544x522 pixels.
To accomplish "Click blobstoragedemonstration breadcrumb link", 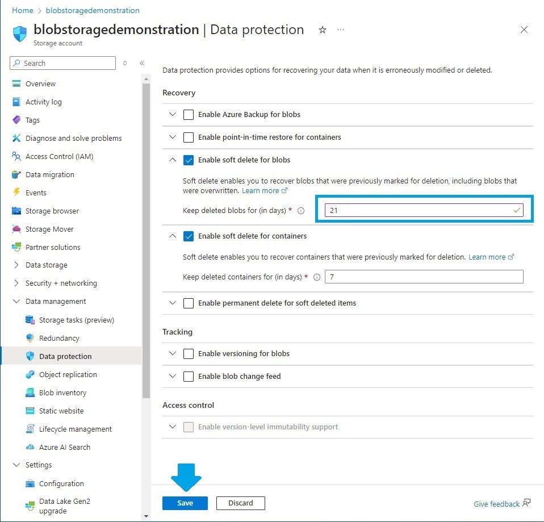I will (93, 10).
